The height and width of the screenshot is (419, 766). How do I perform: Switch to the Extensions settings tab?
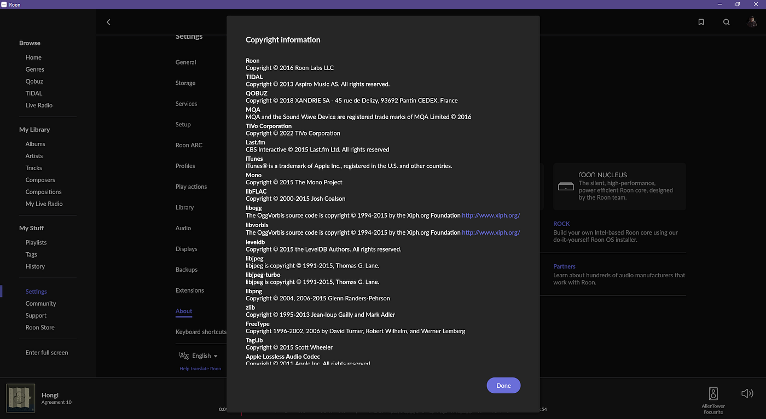pyautogui.click(x=189, y=291)
